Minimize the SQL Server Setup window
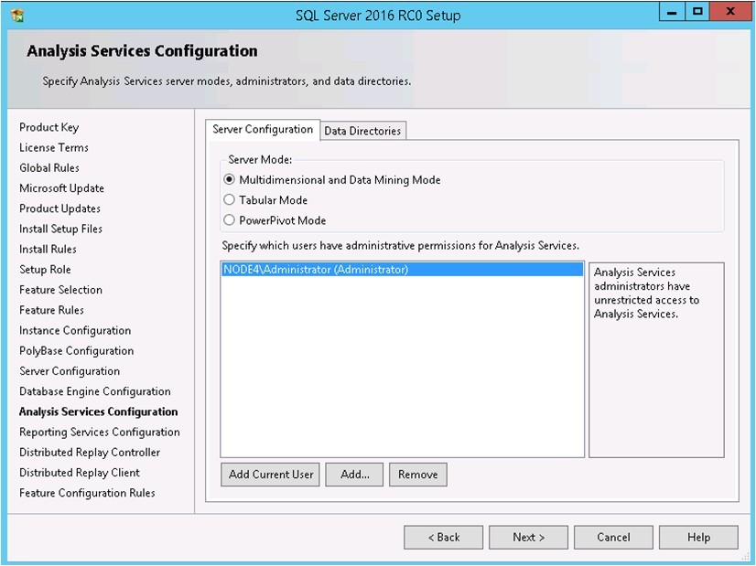The width and height of the screenshot is (756, 566). 672,12
